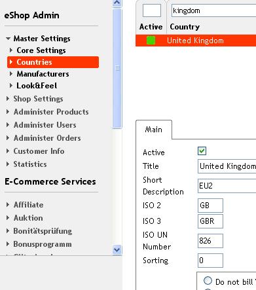Sort list by Active column header
The image size is (256, 290).
[x=151, y=27]
